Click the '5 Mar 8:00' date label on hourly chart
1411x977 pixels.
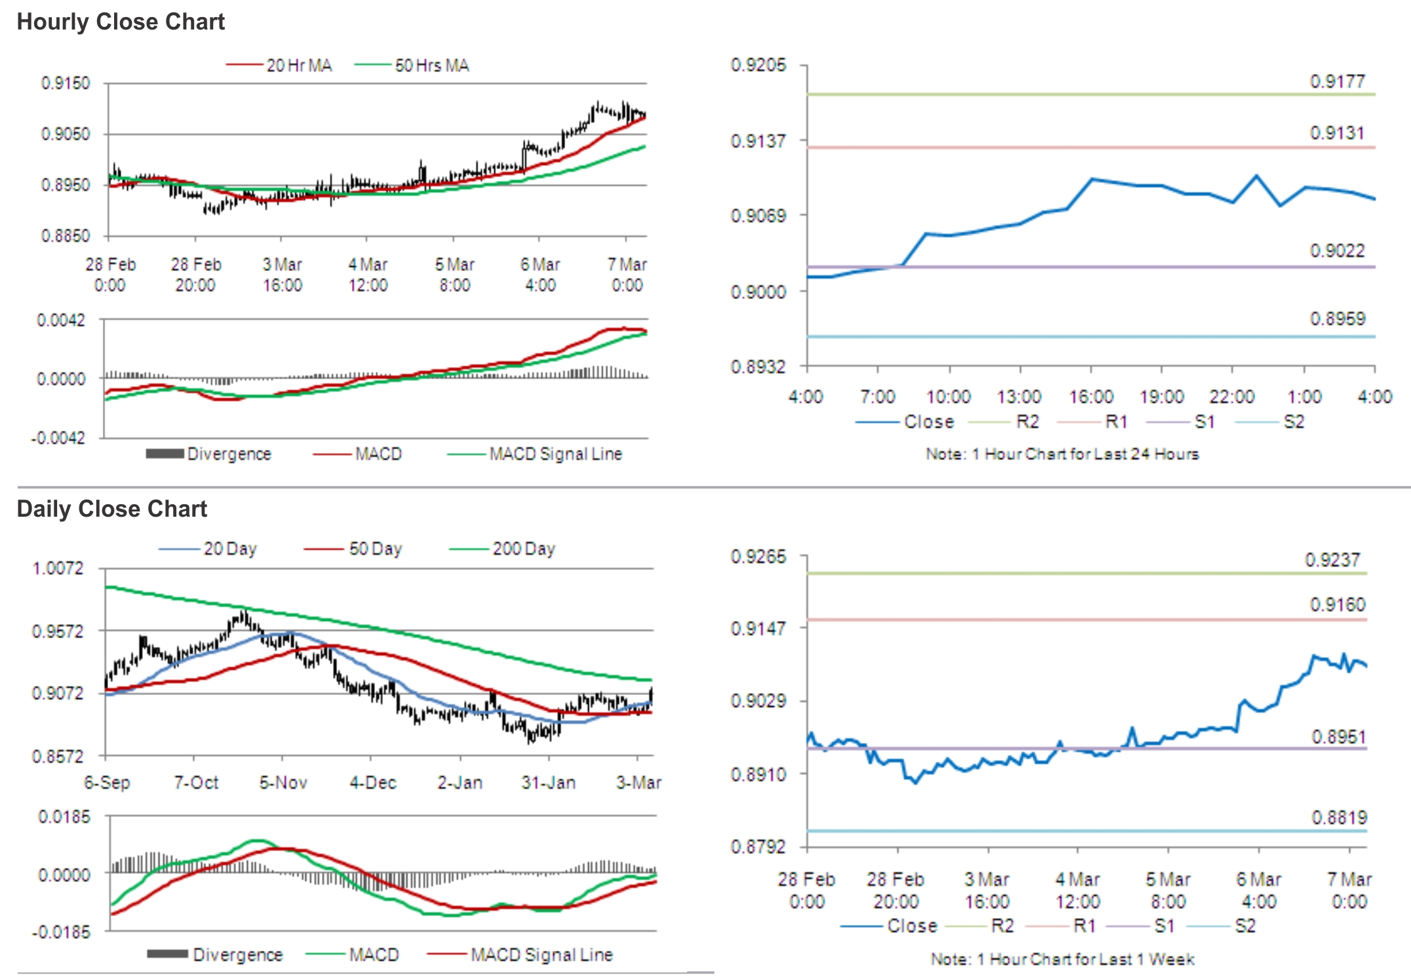[x=454, y=275]
